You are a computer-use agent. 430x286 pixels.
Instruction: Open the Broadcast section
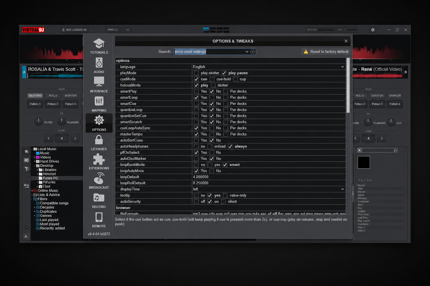click(x=99, y=181)
